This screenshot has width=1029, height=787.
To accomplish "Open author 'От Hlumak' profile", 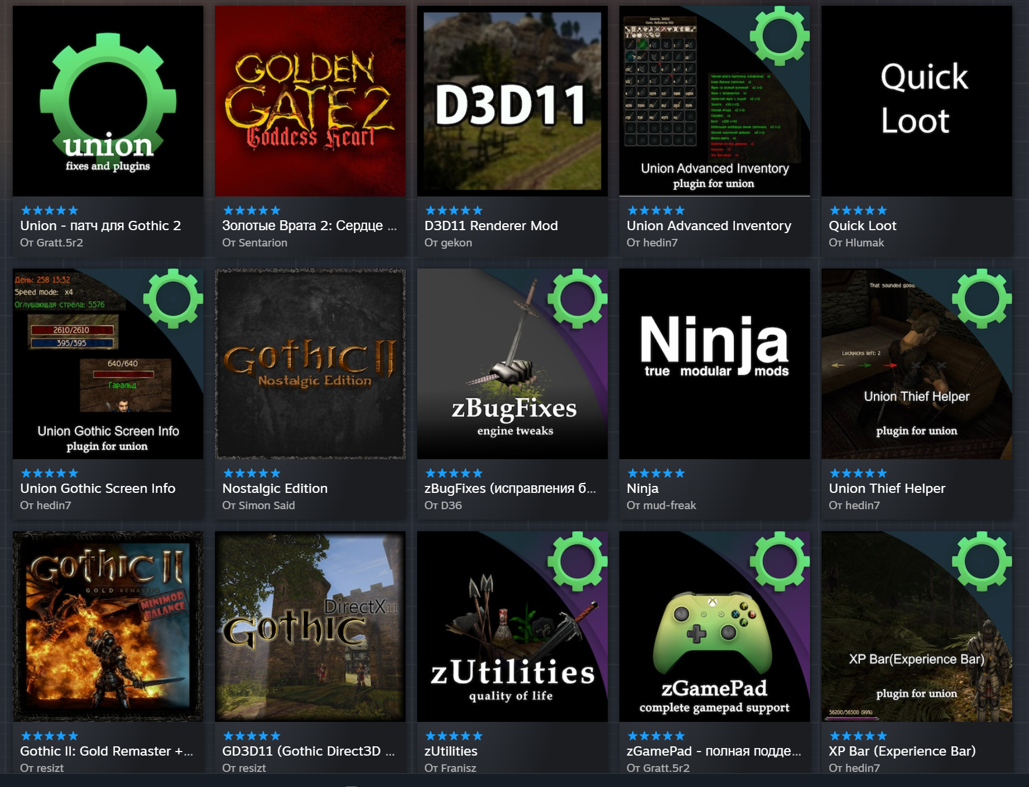I will click(856, 242).
